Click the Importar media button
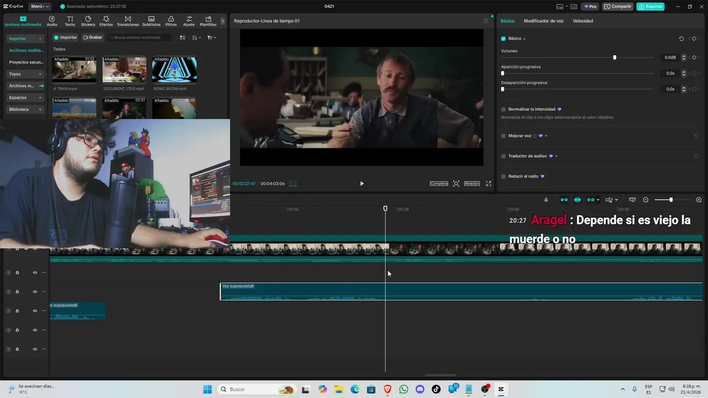This screenshot has height=398, width=708. pyautogui.click(x=65, y=38)
